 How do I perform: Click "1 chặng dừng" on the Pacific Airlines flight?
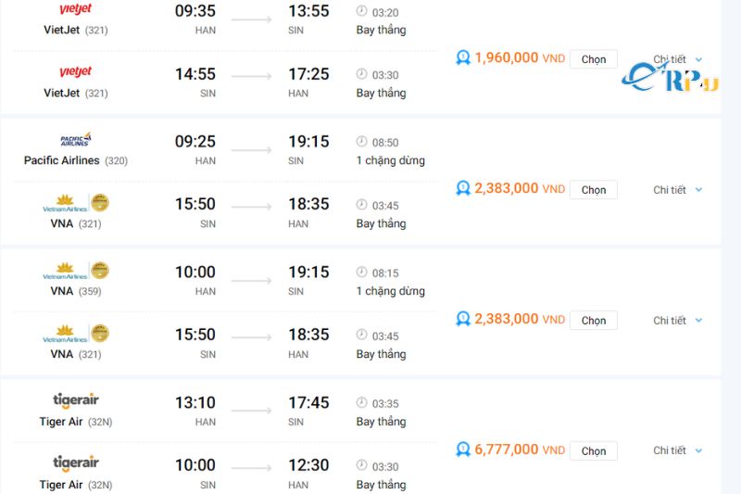390,160
